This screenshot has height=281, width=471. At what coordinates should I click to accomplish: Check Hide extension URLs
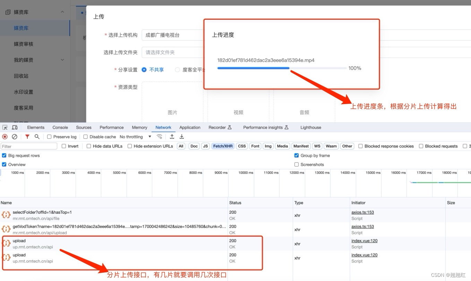130,146
